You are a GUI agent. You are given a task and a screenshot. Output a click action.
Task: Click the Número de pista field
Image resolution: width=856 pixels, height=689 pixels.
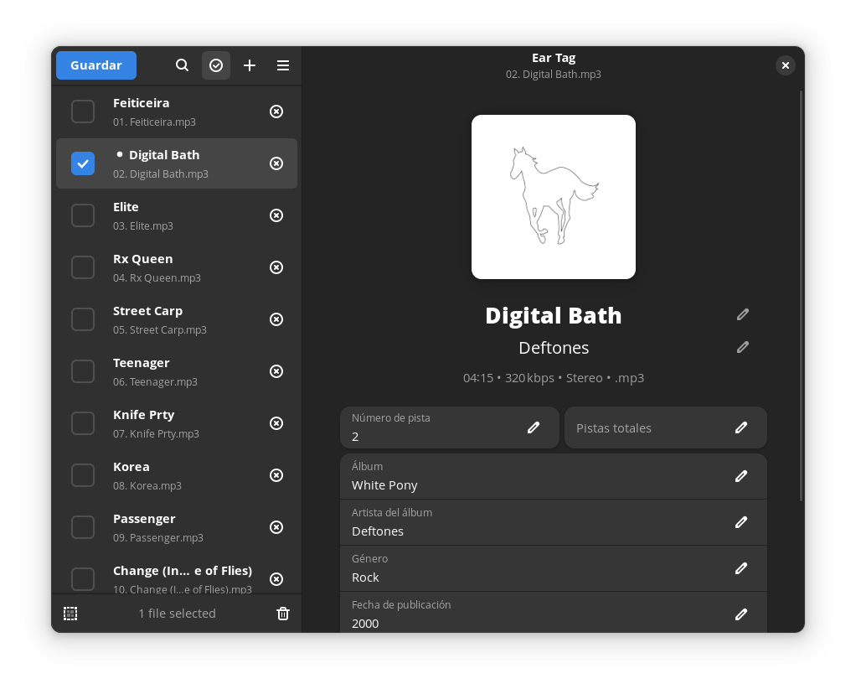tap(450, 427)
